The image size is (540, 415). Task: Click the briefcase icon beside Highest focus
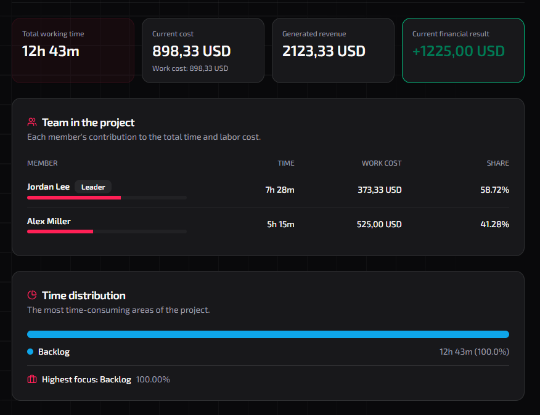[32, 379]
